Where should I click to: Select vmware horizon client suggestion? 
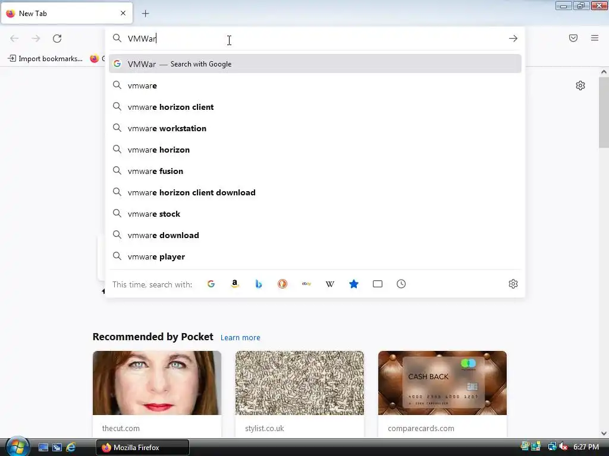tap(315, 107)
